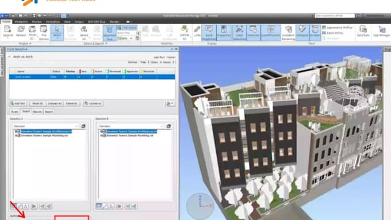Screen dimensions: 391x220
Task: Toggle the Selection Tree panel
Action: 109,33
